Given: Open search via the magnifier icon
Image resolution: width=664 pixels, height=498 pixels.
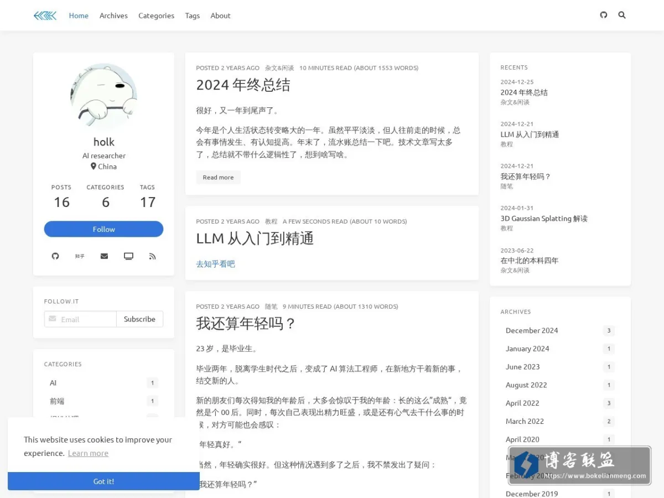Looking at the screenshot, I should pos(622,15).
